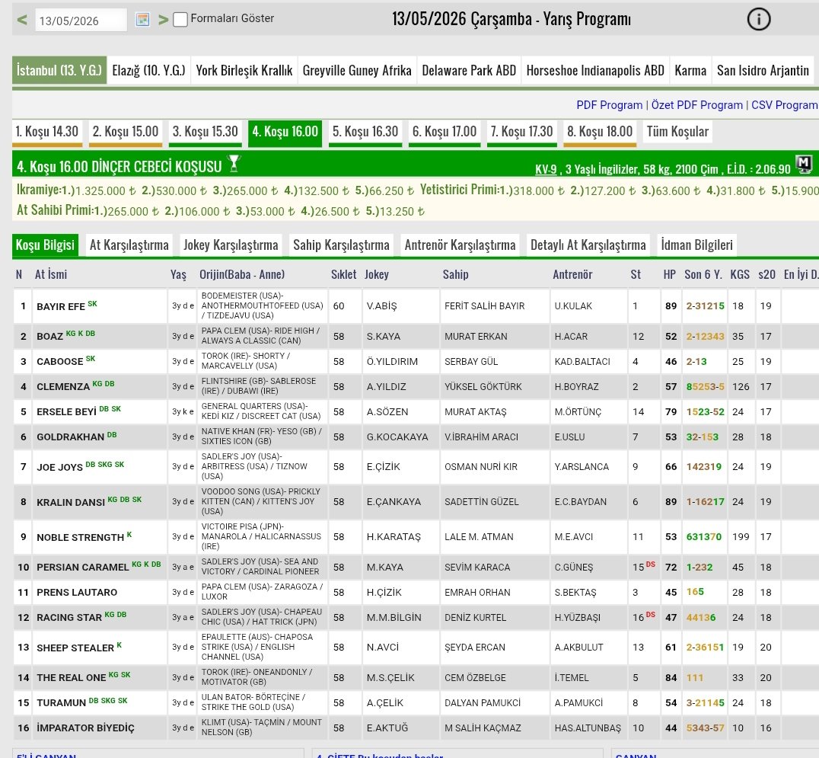This screenshot has height=758, width=819.
Task: Download PDF Program link
Action: [610, 105]
